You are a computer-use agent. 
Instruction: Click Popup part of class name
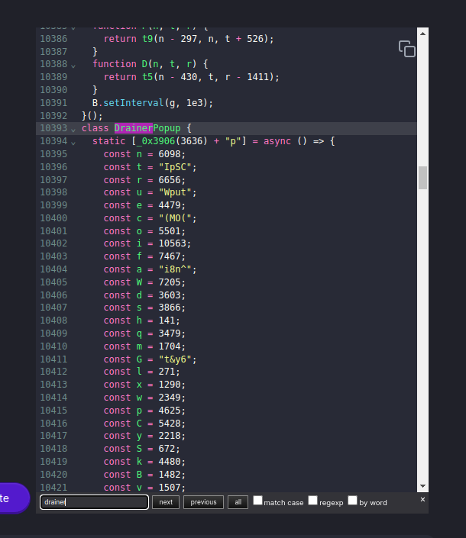point(167,128)
